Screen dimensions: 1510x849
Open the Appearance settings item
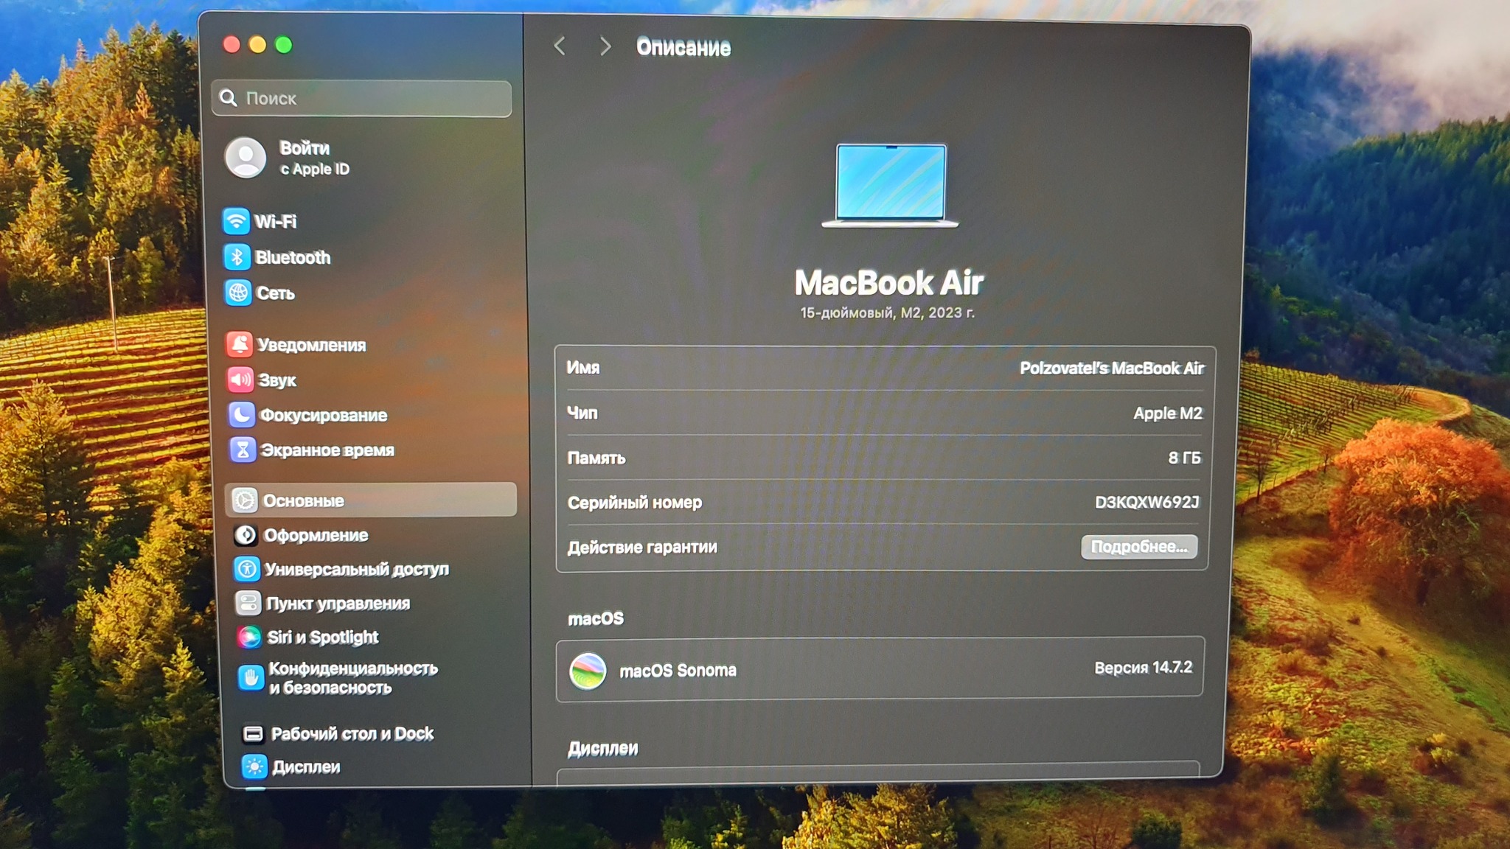315,535
